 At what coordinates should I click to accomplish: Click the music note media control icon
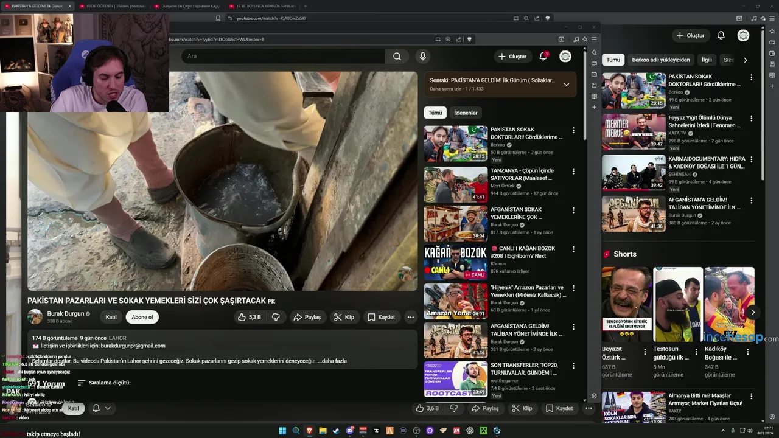click(576, 40)
